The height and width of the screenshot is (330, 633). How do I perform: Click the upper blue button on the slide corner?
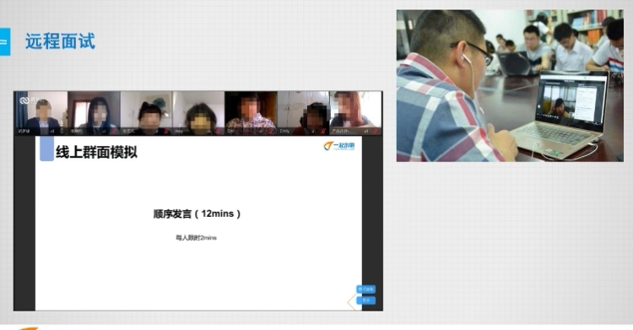point(365,289)
